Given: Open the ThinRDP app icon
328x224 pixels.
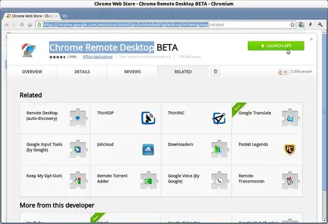Looking at the screenshot, I should click(x=148, y=118).
